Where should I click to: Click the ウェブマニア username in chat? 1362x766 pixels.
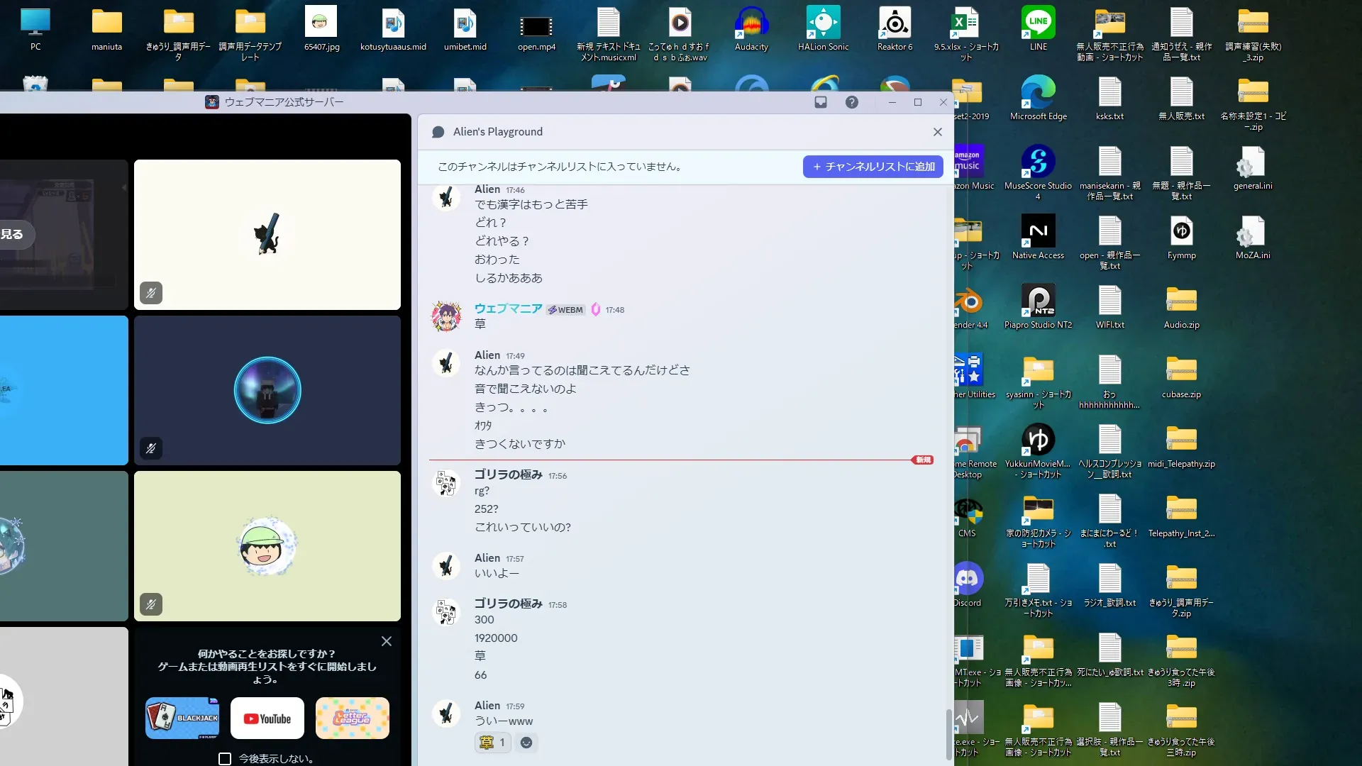point(508,309)
